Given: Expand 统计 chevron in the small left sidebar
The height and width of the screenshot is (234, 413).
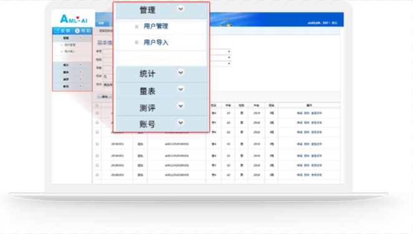Looking at the screenshot, I should point(80,64).
